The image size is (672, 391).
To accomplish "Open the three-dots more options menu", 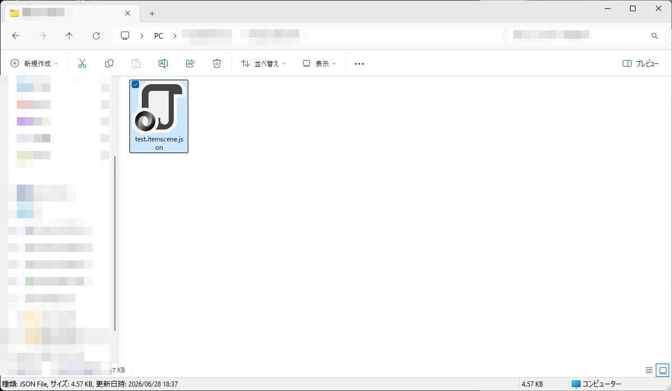I will coord(359,64).
